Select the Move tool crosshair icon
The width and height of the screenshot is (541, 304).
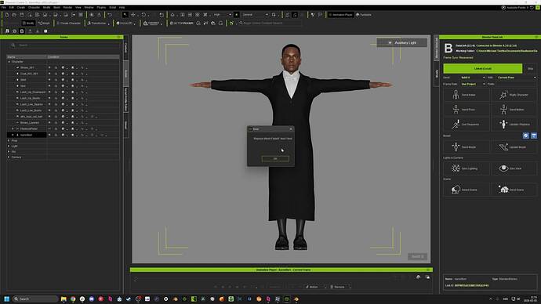pyautogui.click(x=133, y=15)
